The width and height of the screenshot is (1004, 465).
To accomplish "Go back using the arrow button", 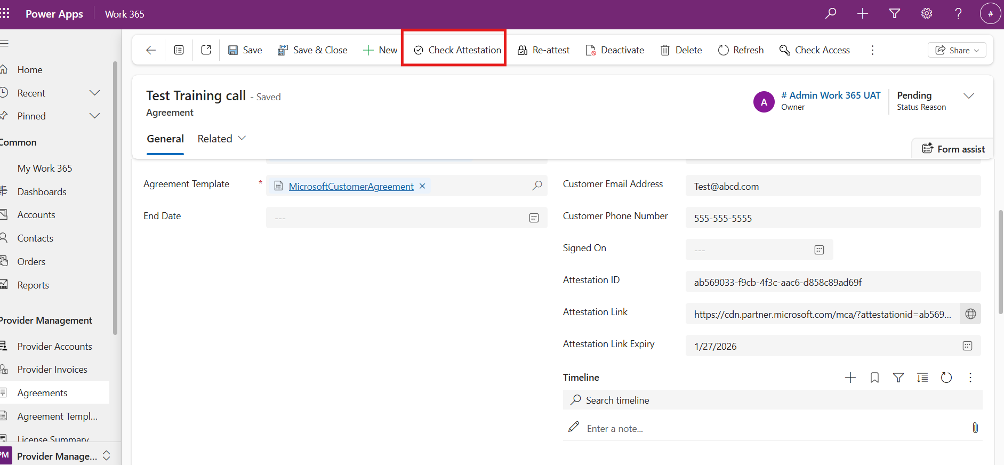I will click(151, 50).
